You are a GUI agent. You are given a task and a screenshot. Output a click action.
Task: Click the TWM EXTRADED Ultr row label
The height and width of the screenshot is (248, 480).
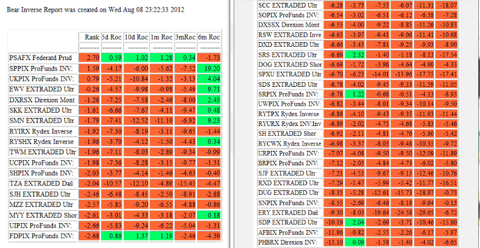pyautogui.click(x=43, y=152)
